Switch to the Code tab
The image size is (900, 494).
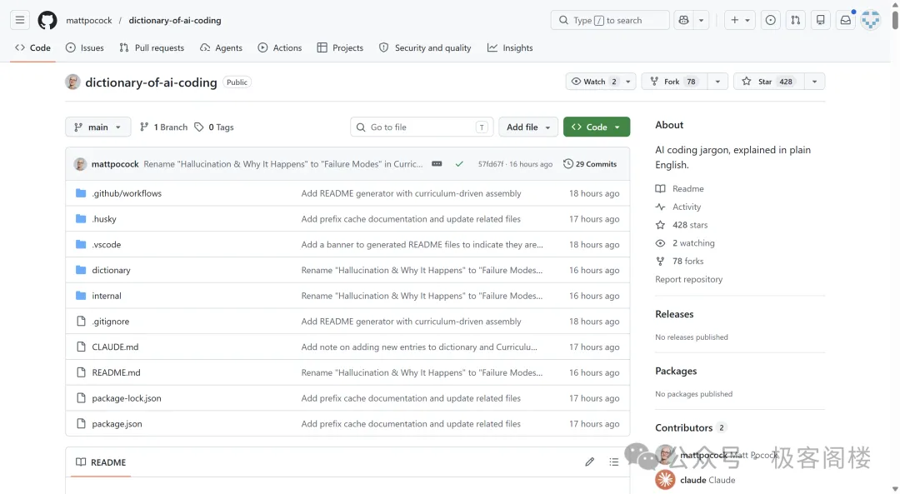click(x=32, y=47)
